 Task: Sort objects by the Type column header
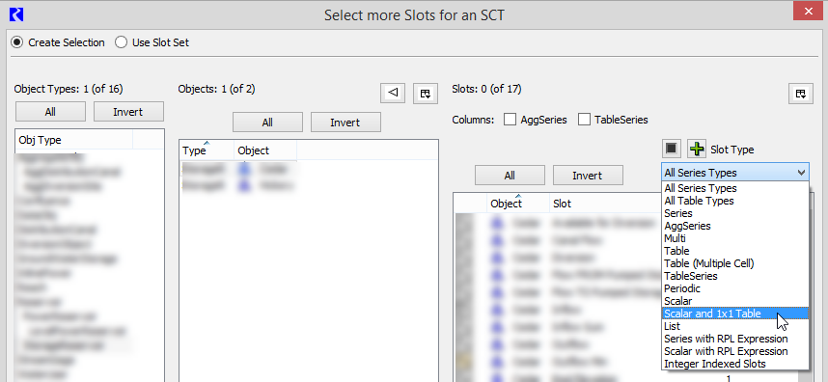pyautogui.click(x=207, y=150)
